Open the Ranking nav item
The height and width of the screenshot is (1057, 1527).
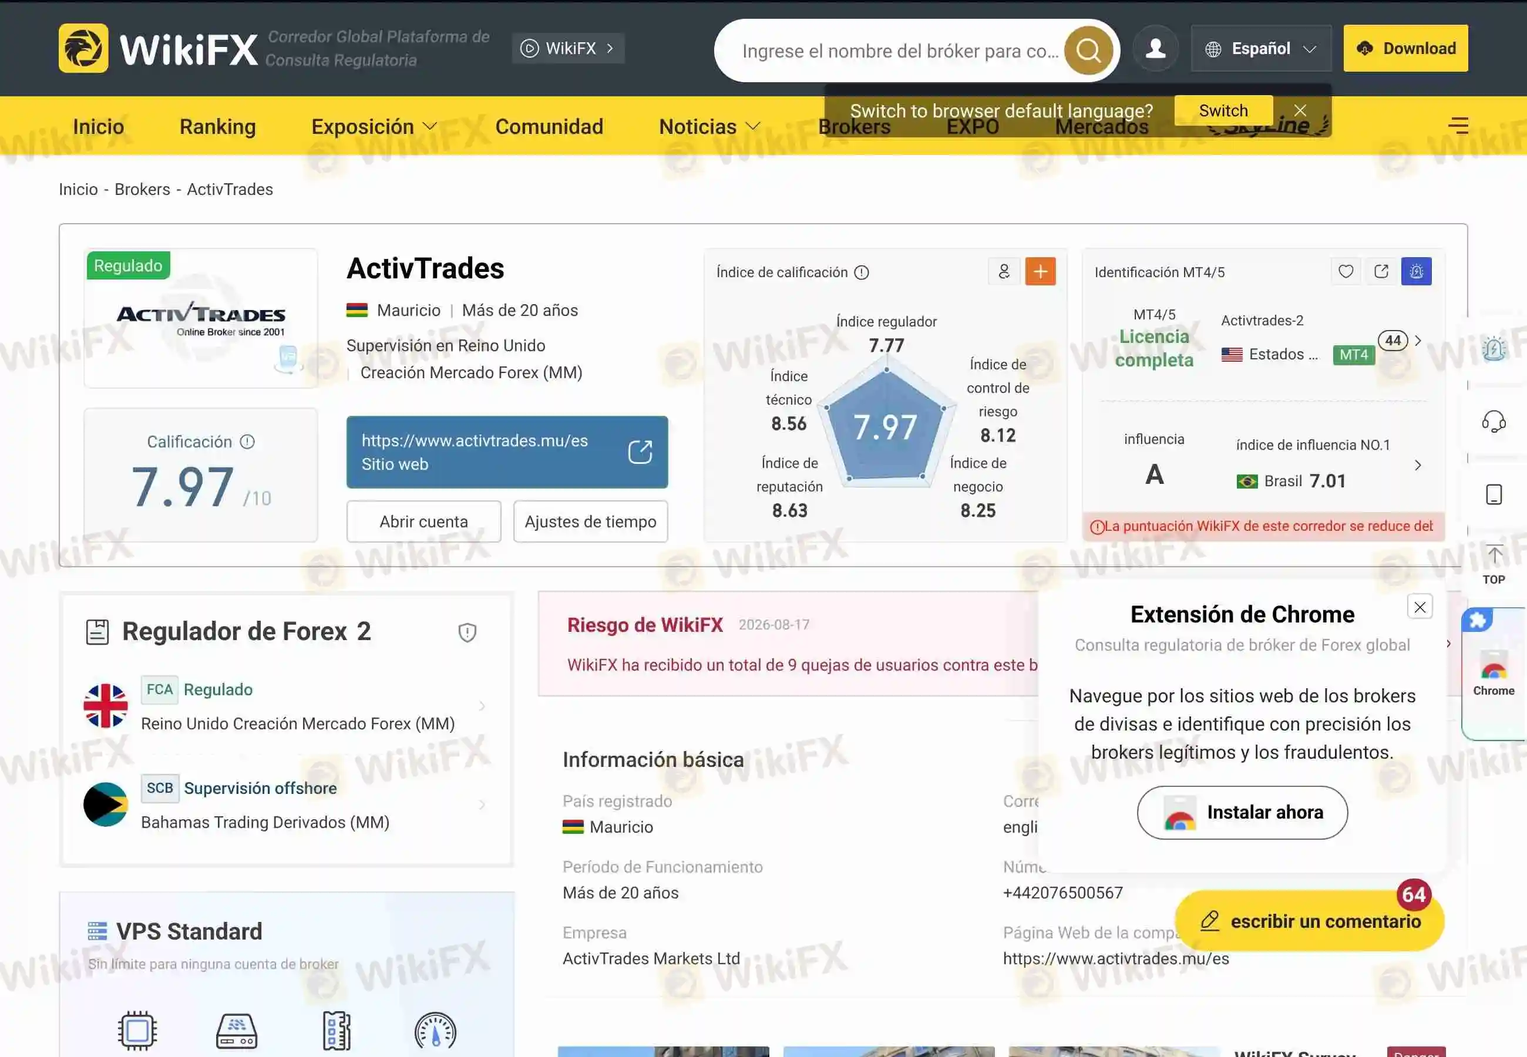click(x=218, y=126)
